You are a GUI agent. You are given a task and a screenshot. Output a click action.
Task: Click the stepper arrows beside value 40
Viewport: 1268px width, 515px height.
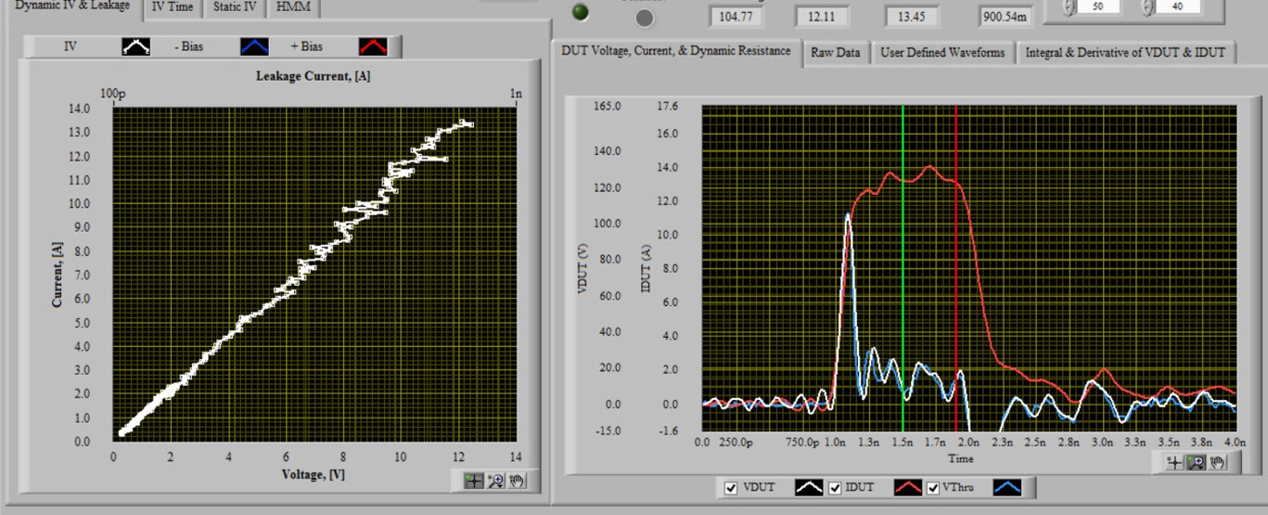[x=1148, y=7]
